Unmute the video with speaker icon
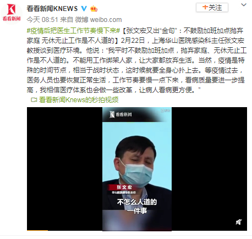 pyautogui.click(x=239, y=222)
